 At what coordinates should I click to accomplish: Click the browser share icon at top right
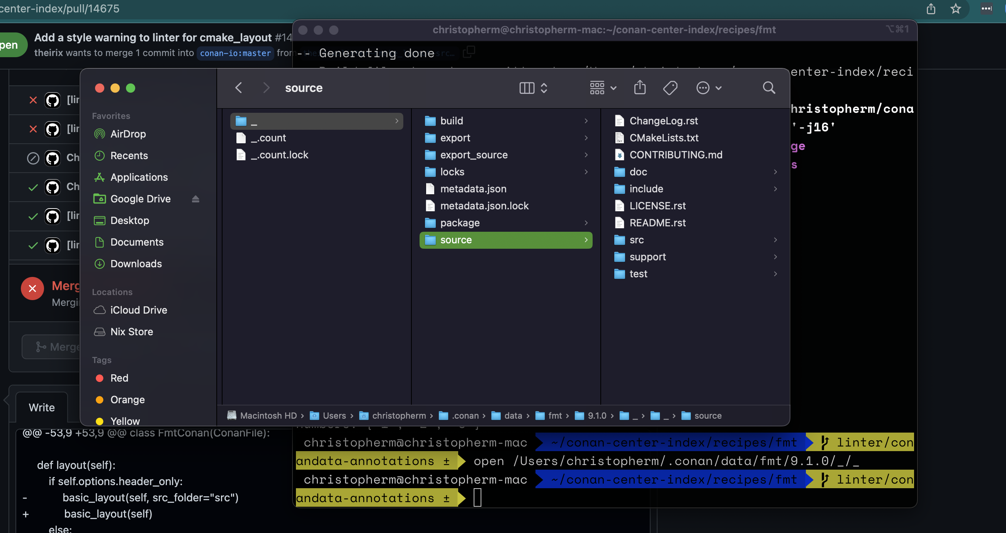pos(931,8)
